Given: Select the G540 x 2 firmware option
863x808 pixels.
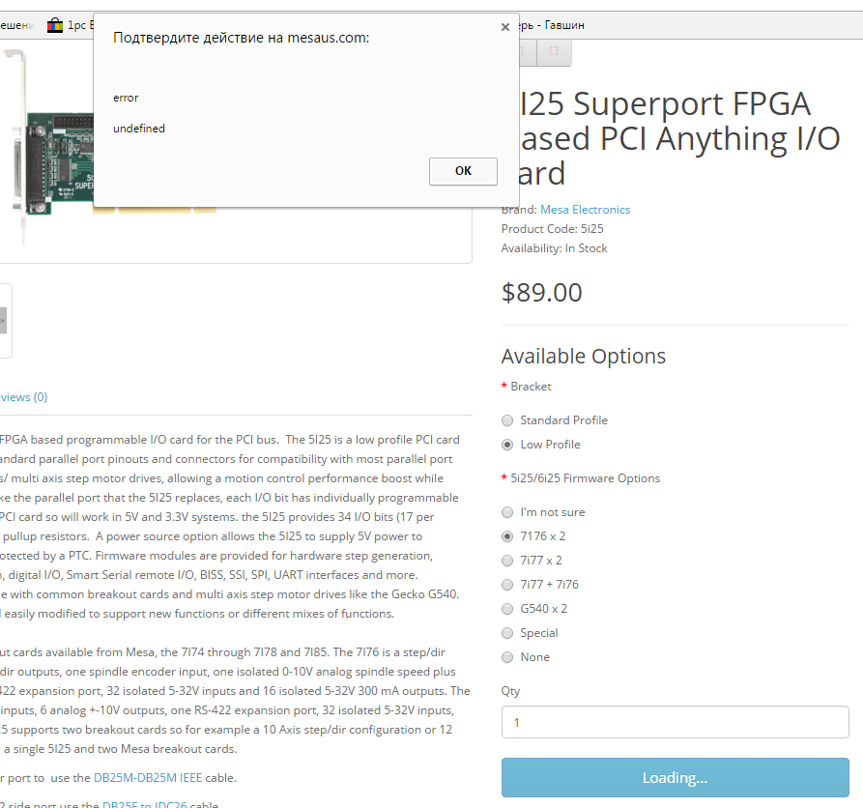Looking at the screenshot, I should click(x=507, y=609).
